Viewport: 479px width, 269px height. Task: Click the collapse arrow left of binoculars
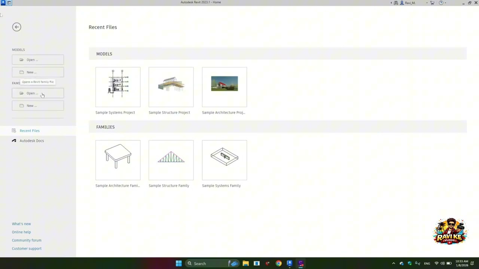[391, 3]
